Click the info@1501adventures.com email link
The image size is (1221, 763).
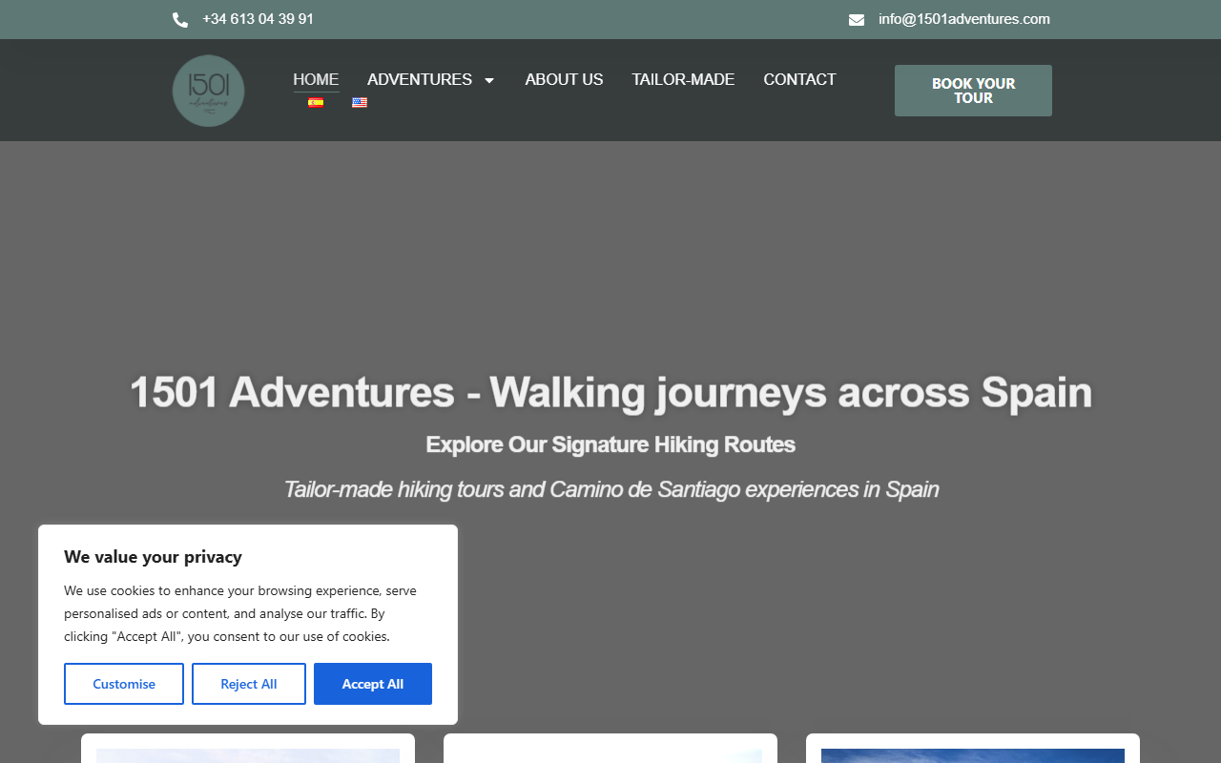click(x=964, y=19)
